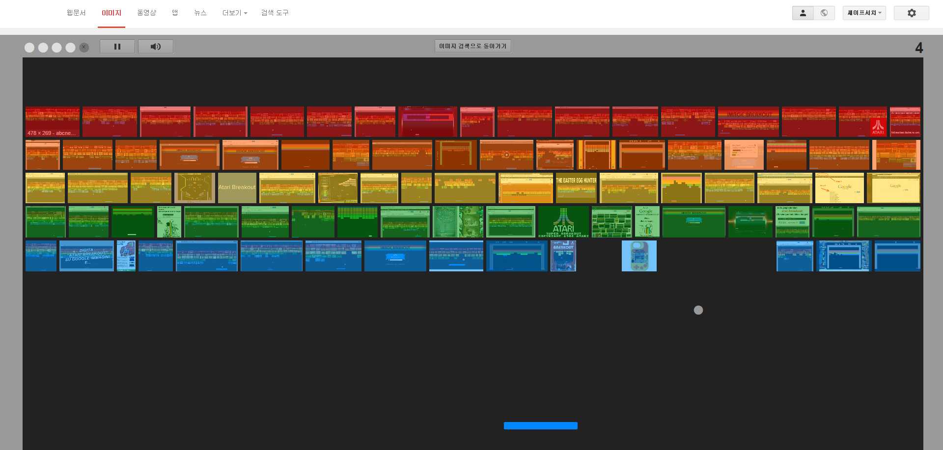Screen dimensions: 943x450
Task: Open the settings gear menu
Action: click(912, 13)
